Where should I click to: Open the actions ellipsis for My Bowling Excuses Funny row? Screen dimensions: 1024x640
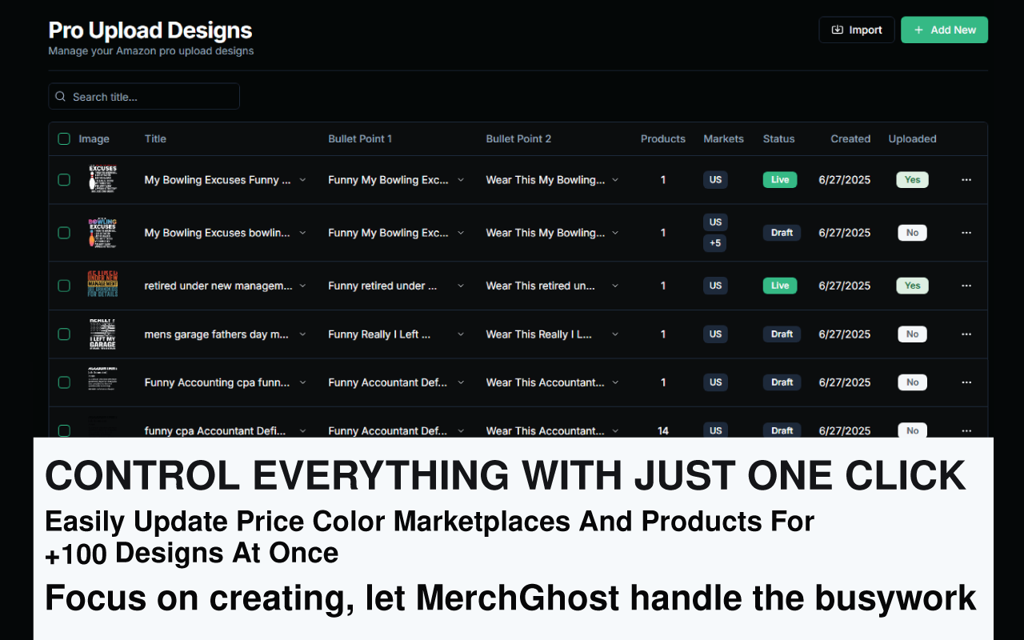[966, 179]
